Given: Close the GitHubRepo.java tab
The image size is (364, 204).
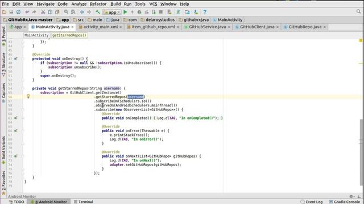Looking at the screenshot, I should pyautogui.click(x=325, y=27).
